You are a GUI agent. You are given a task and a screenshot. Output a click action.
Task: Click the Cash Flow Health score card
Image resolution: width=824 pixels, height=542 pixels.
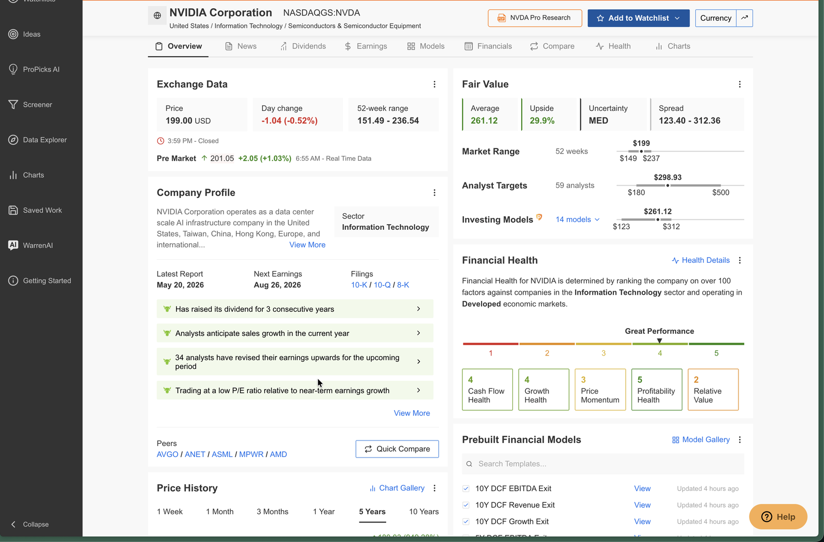tap(487, 389)
